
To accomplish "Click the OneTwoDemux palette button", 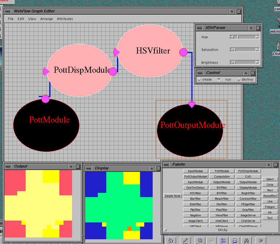I will (196, 188).
